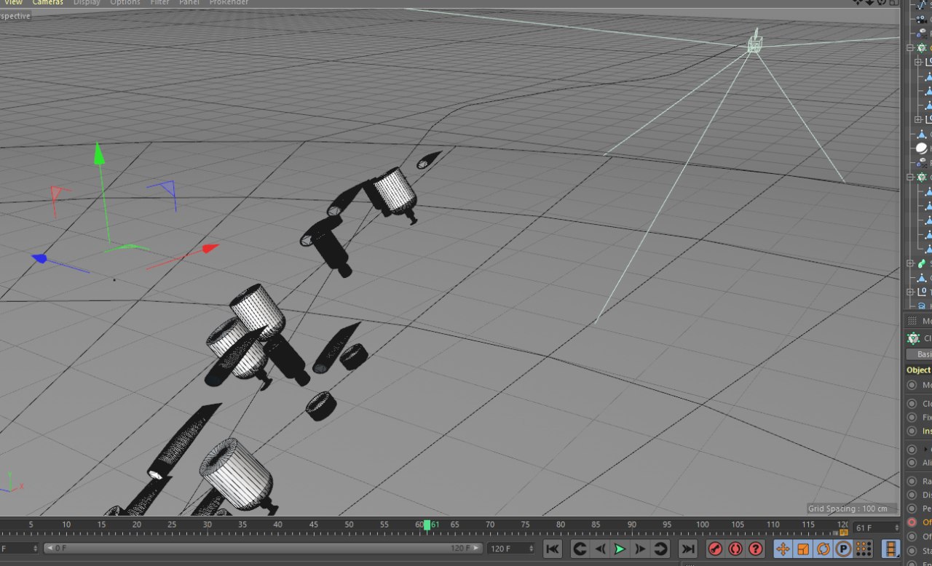Image resolution: width=932 pixels, height=566 pixels.
Task: Open the Filter menu
Action: 160,2
